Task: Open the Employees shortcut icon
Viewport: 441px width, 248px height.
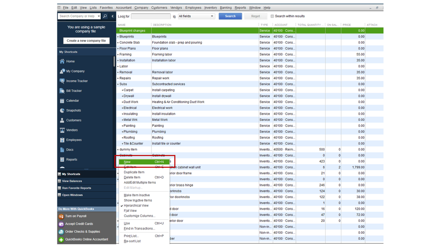Action: tap(62, 140)
